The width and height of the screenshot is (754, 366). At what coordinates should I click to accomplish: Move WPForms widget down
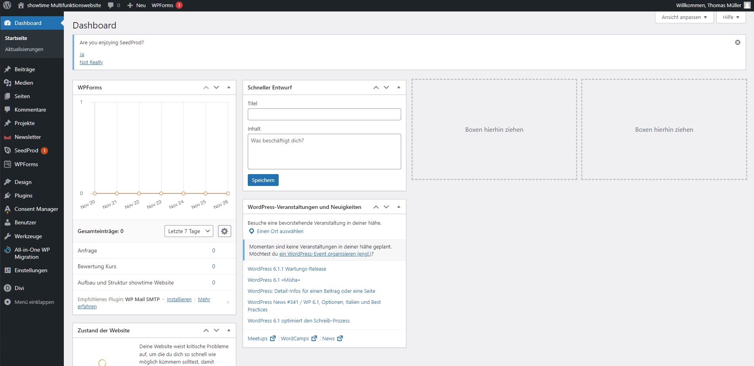pos(216,87)
